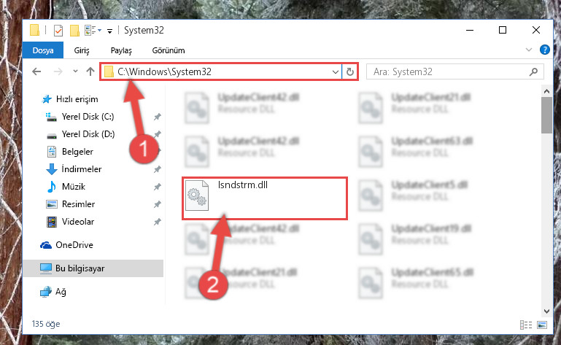
Task: Expand the address bar history dropdown
Action: [x=336, y=72]
